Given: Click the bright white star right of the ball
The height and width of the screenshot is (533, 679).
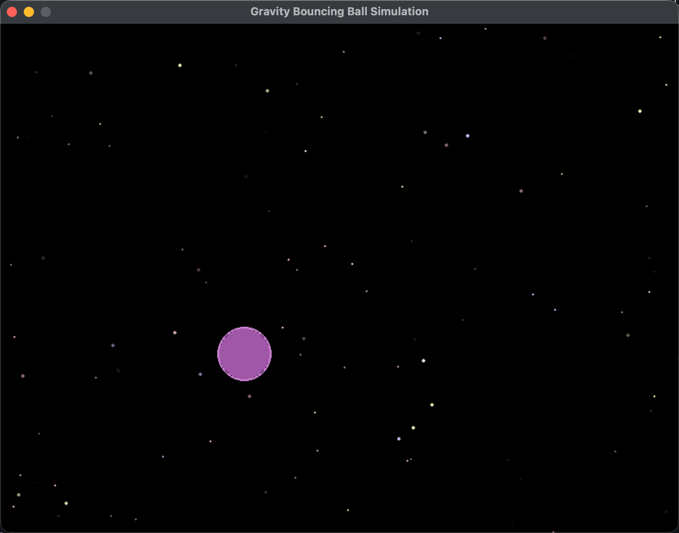Looking at the screenshot, I should click(x=424, y=361).
